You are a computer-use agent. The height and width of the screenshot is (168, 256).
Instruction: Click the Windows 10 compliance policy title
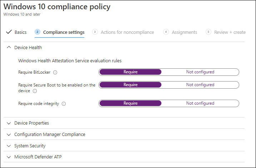point(57,7)
